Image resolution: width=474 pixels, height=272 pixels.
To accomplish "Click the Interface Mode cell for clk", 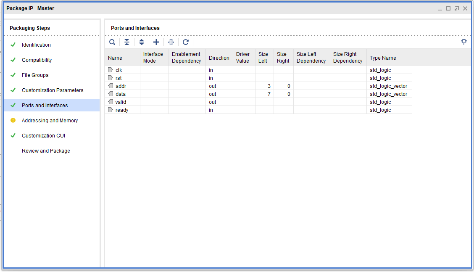I will (x=154, y=70).
